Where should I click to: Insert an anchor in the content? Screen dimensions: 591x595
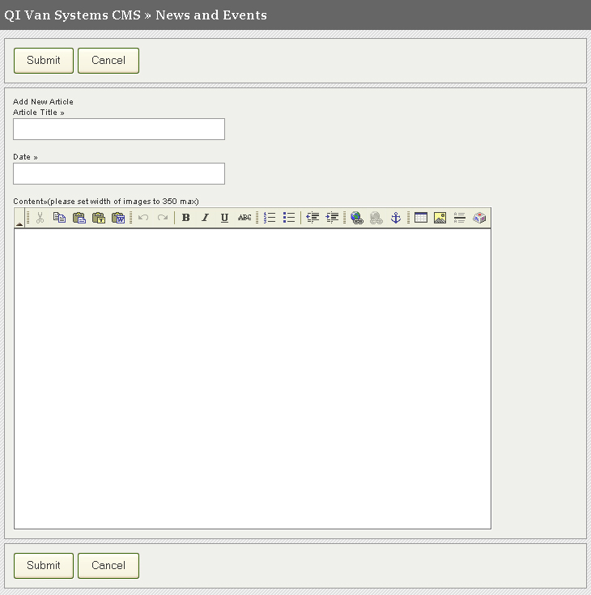(x=396, y=218)
